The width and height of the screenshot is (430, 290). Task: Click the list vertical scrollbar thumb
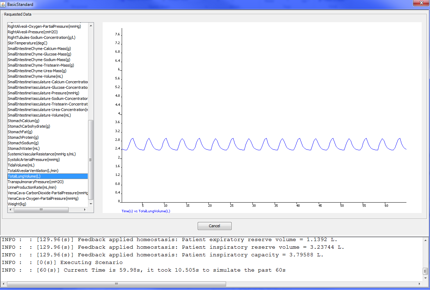(x=91, y=160)
